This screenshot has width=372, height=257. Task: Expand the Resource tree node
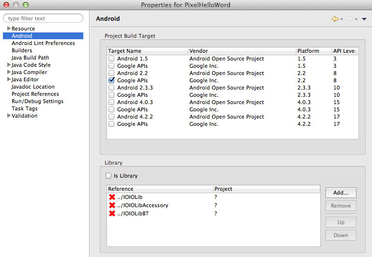point(9,29)
